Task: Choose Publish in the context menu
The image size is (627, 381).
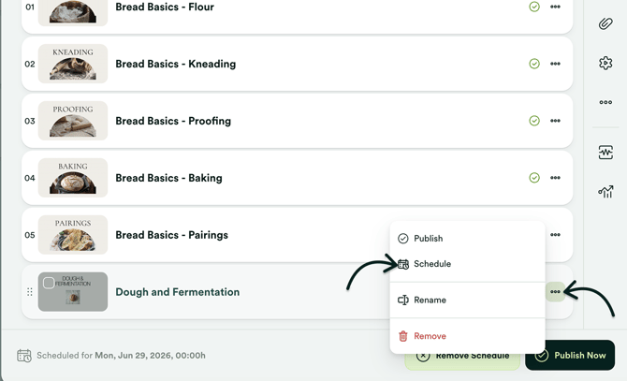Action: click(x=467, y=239)
